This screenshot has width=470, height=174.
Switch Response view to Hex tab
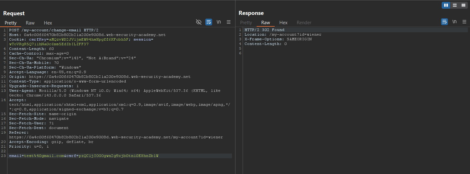pos(283,23)
